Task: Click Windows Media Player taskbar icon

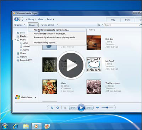Action: tap(37, 126)
